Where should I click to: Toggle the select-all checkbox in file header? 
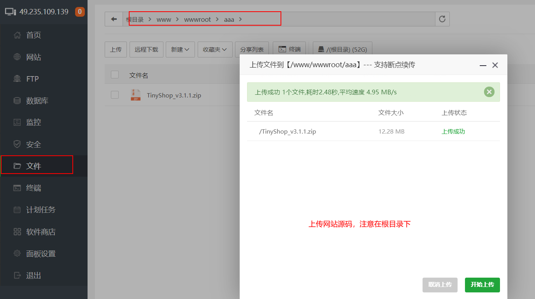pos(115,75)
